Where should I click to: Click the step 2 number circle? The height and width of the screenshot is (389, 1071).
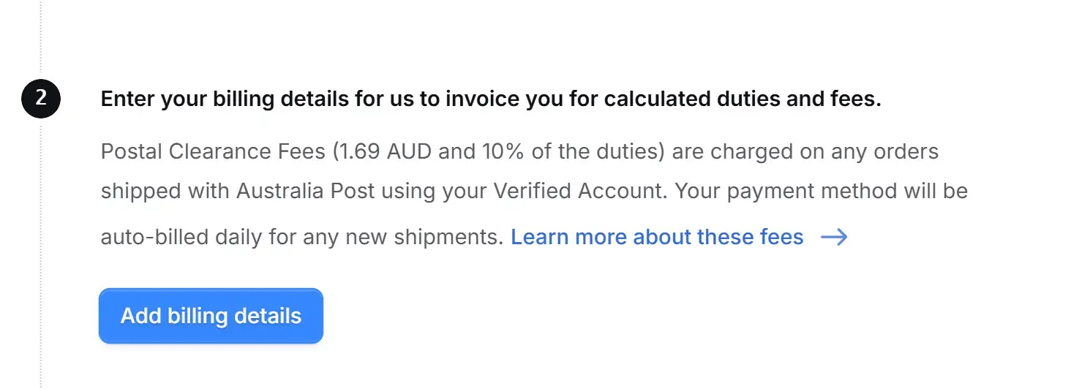coord(41,99)
